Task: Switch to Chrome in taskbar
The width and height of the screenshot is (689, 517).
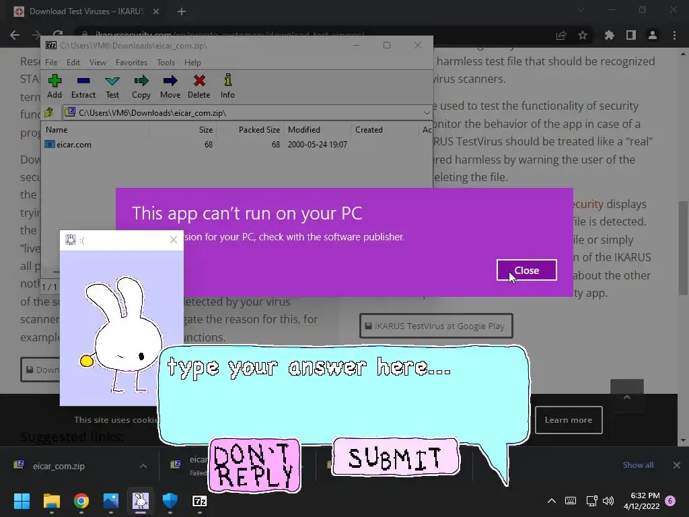Action: pos(81,501)
